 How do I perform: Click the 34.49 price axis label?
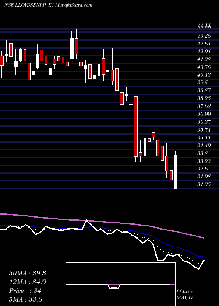click(204, 146)
